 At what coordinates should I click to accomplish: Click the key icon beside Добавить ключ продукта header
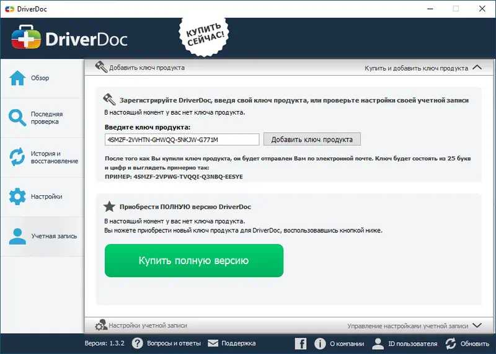[101, 67]
